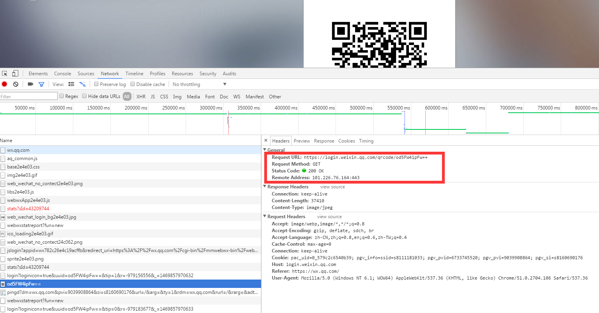Open the Resources panel tab

tap(183, 74)
